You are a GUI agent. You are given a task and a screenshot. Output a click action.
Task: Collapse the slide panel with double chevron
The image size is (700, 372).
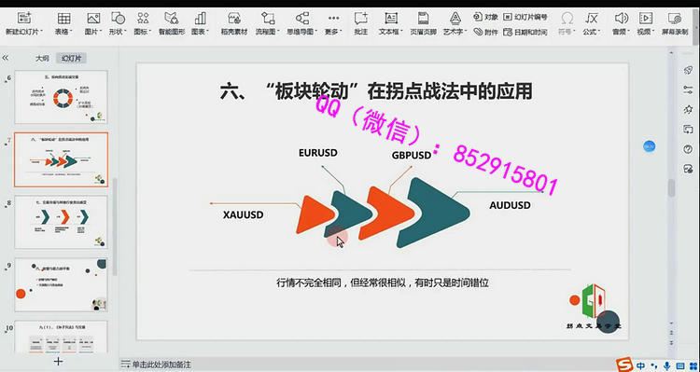point(6,58)
